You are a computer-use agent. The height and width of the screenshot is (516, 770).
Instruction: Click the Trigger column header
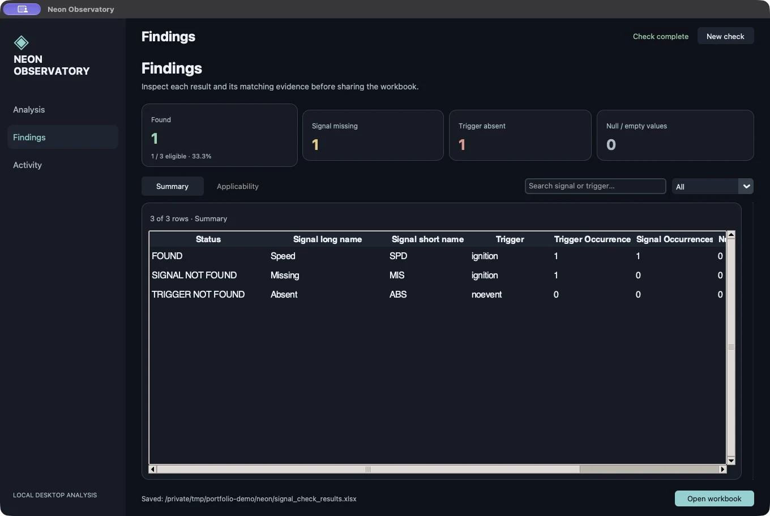click(x=510, y=239)
